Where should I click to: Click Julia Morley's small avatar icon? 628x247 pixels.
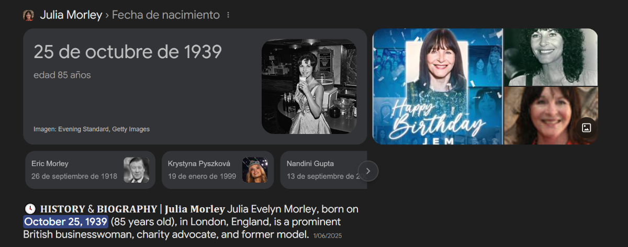(28, 15)
